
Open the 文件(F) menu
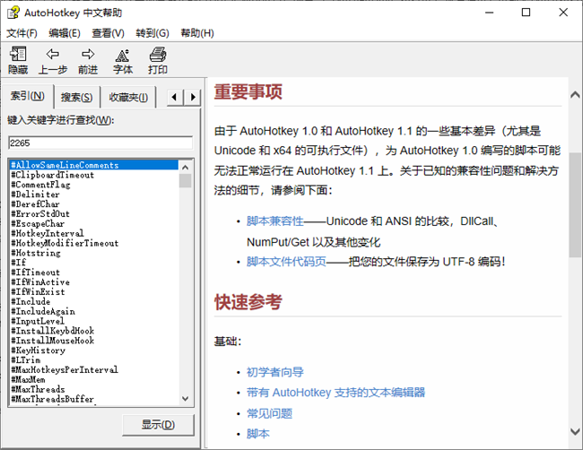pyautogui.click(x=22, y=33)
